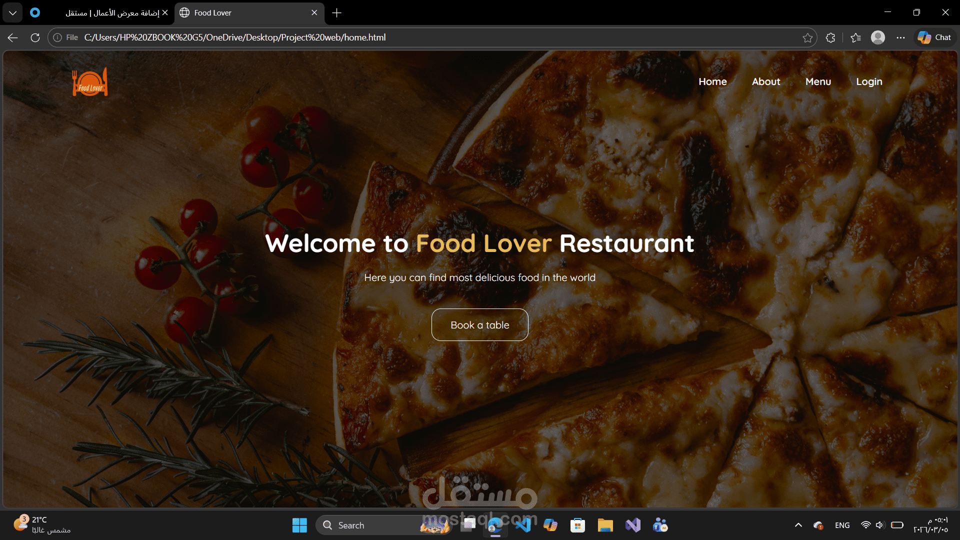Open Visual Studio Code from taskbar
960x540 pixels.
[523, 525]
